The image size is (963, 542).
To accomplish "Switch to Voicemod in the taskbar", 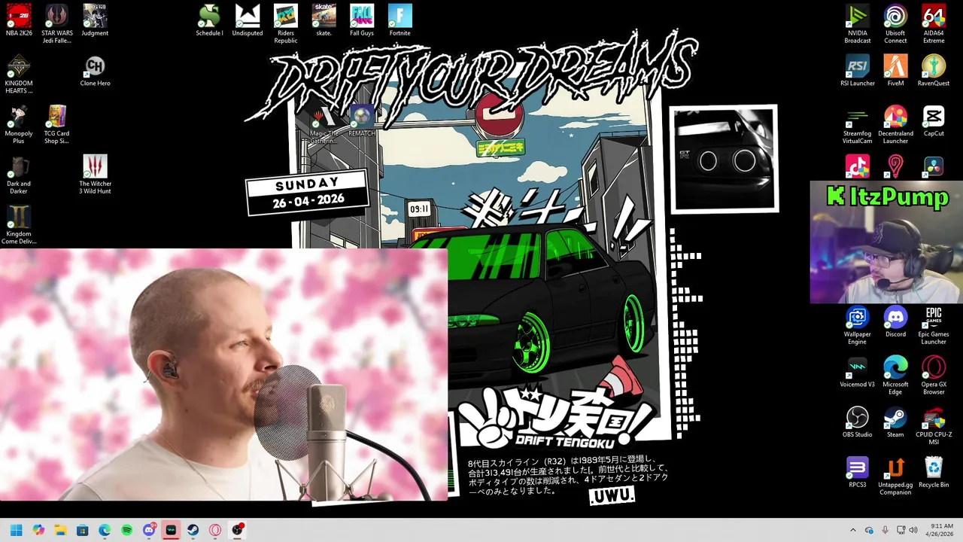I will tap(171, 530).
